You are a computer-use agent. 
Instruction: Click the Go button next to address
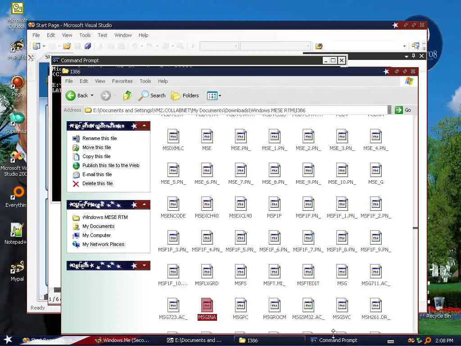coord(403,110)
